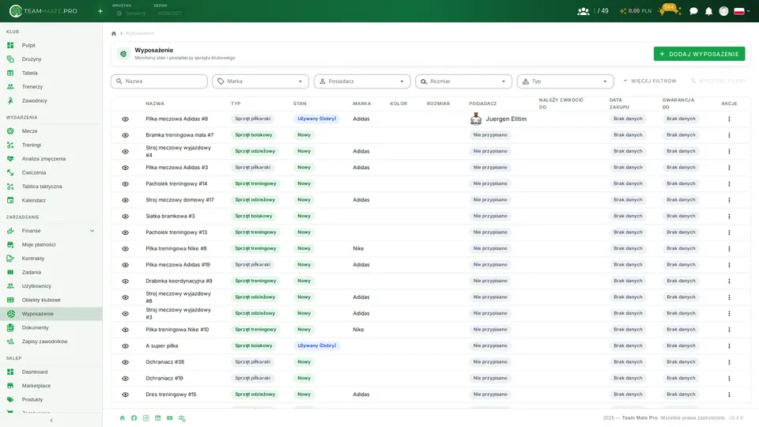Image resolution: width=759 pixels, height=427 pixels.
Task: Open the chat messages icon in header
Action: 693,11
